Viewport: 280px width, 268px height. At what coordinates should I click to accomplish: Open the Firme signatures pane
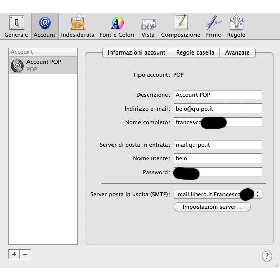click(x=213, y=26)
